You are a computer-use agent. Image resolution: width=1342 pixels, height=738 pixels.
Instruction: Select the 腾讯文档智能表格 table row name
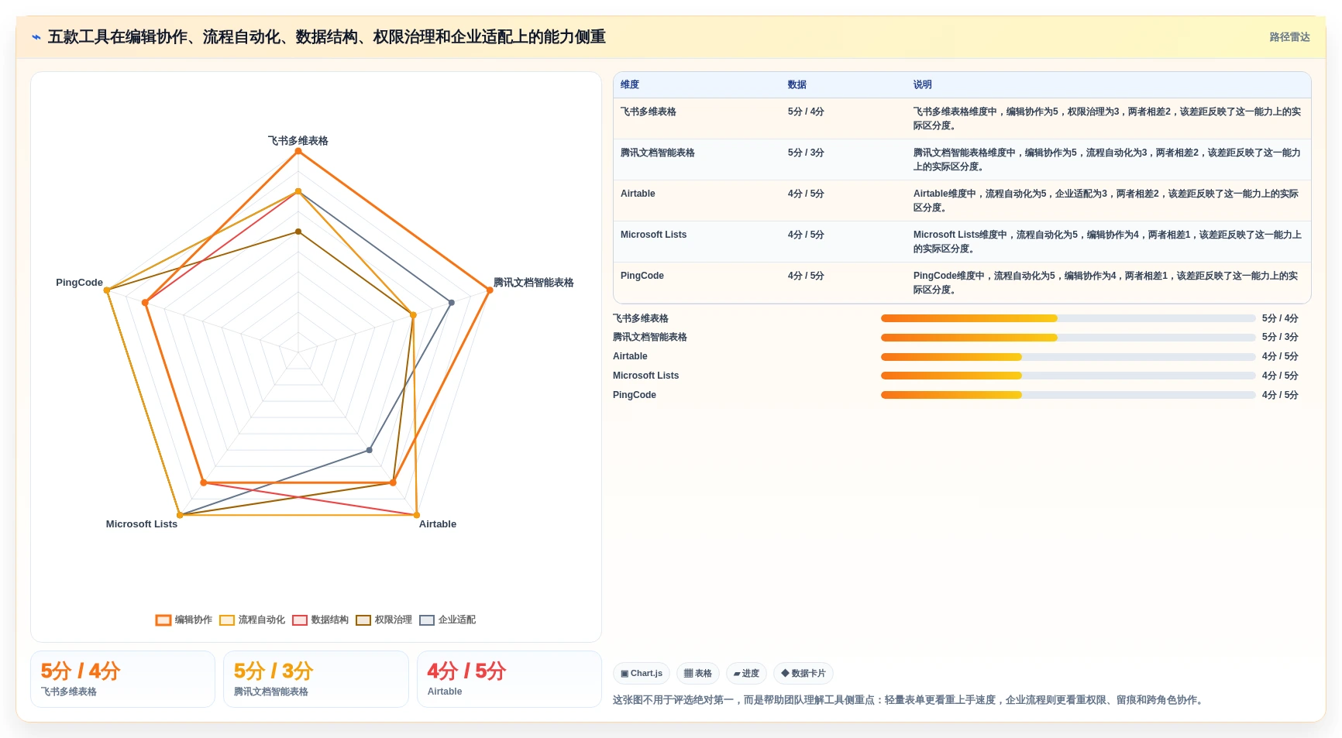(x=658, y=153)
